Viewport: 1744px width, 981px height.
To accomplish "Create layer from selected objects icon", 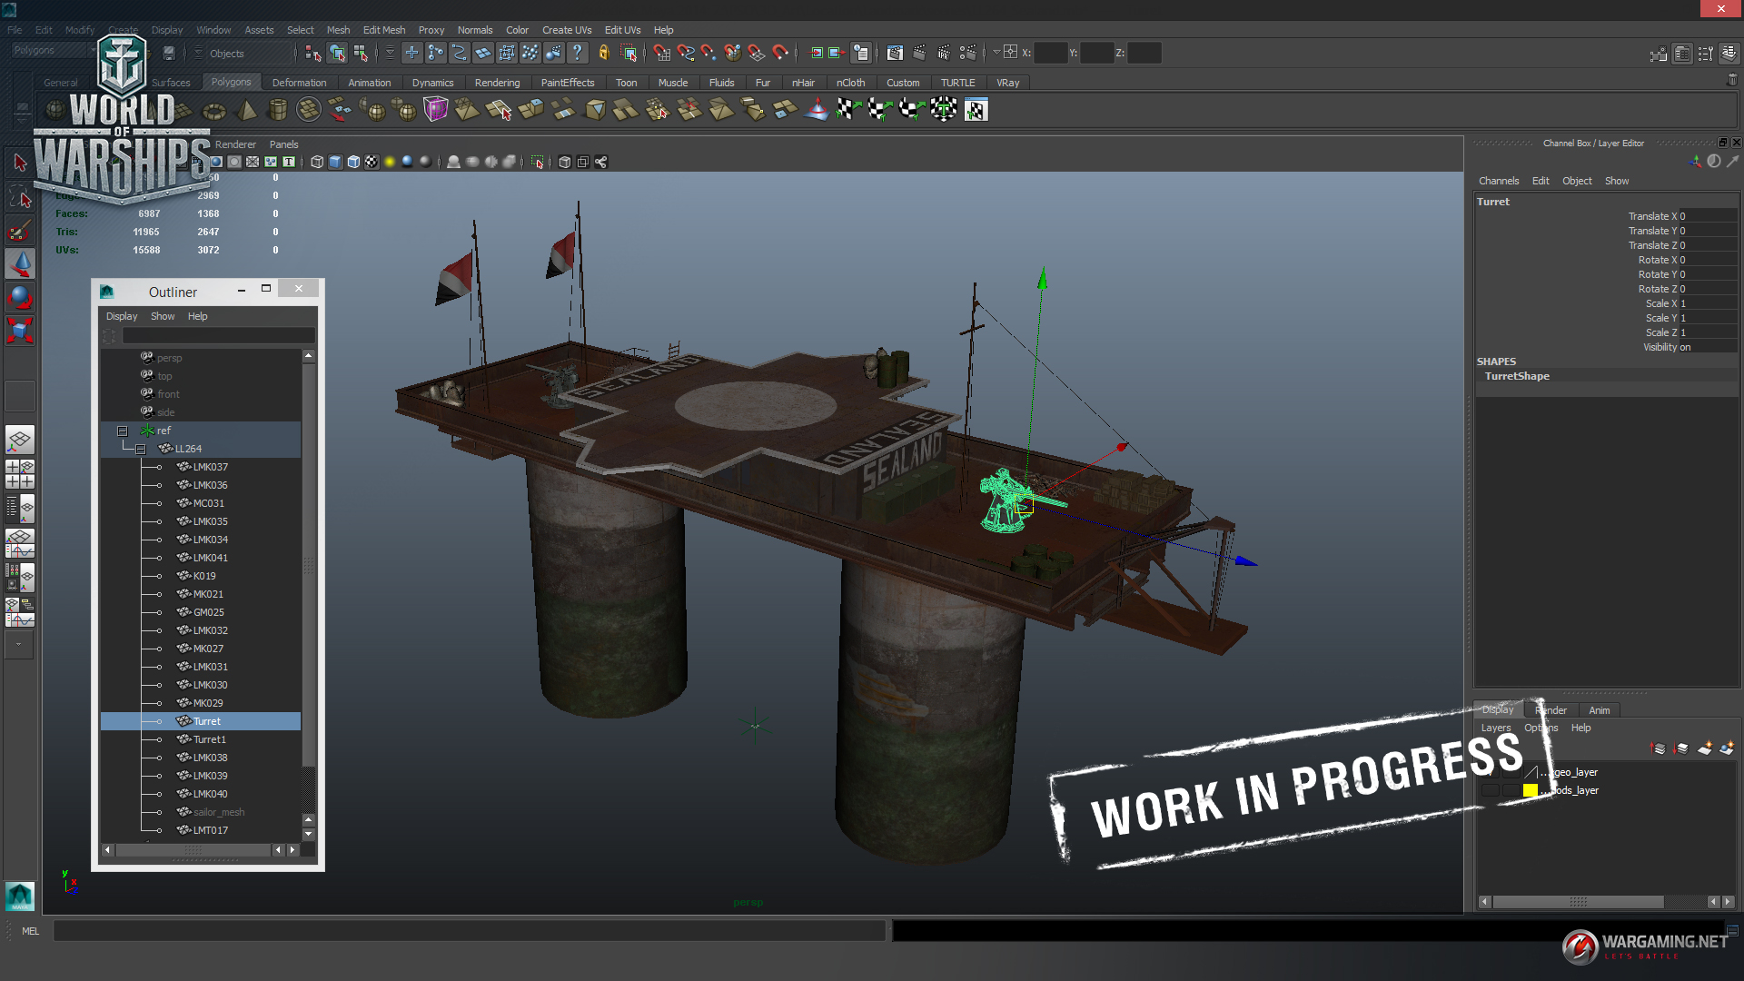I will (1727, 748).
